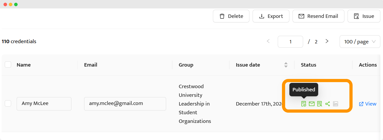The height and width of the screenshot is (140, 383).
Task: Click the green email delivered status icon
Action: coord(312,104)
